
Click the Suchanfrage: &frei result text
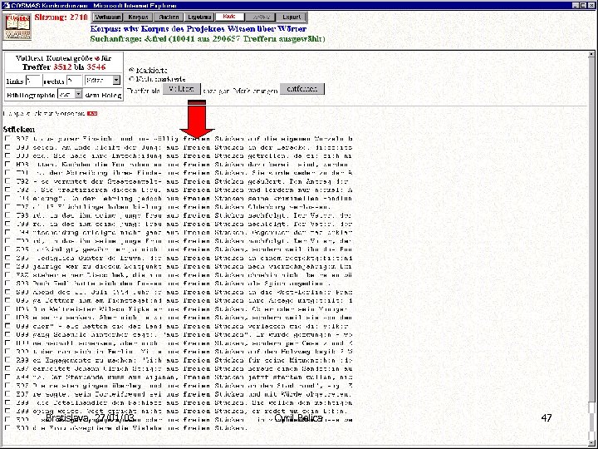coord(208,39)
